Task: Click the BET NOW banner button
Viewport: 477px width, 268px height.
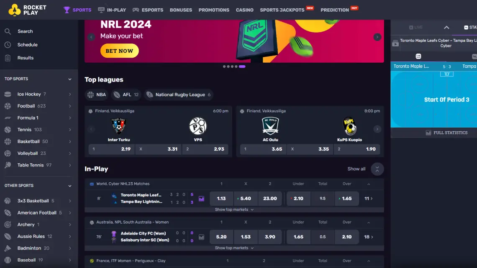Action: tap(120, 51)
